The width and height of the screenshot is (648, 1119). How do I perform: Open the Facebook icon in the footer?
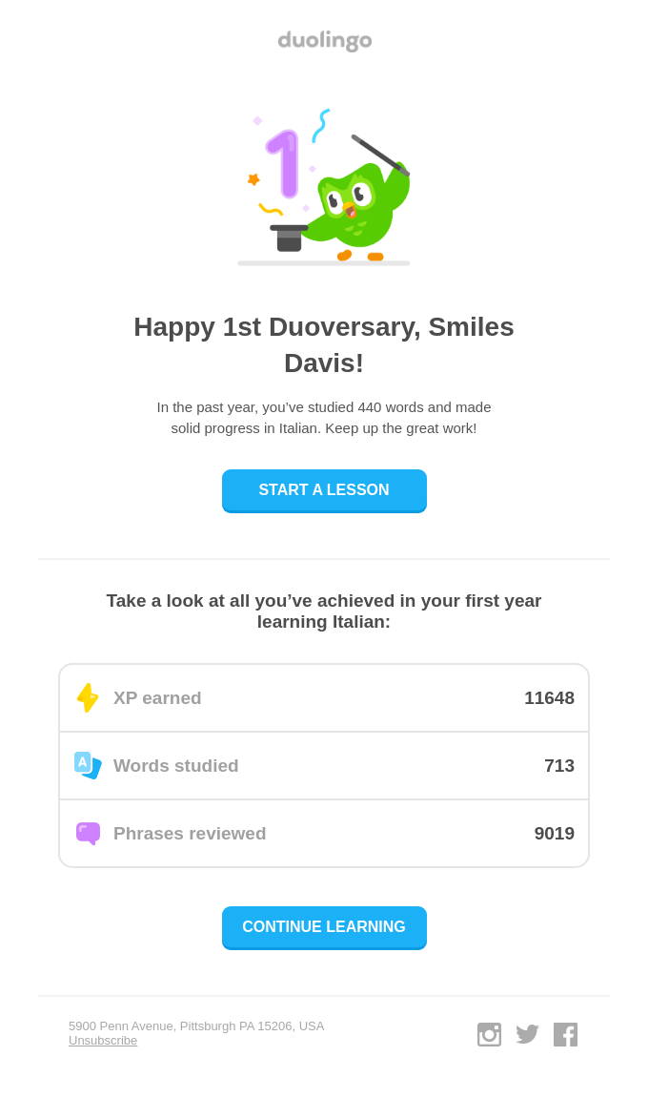pyautogui.click(x=565, y=1034)
